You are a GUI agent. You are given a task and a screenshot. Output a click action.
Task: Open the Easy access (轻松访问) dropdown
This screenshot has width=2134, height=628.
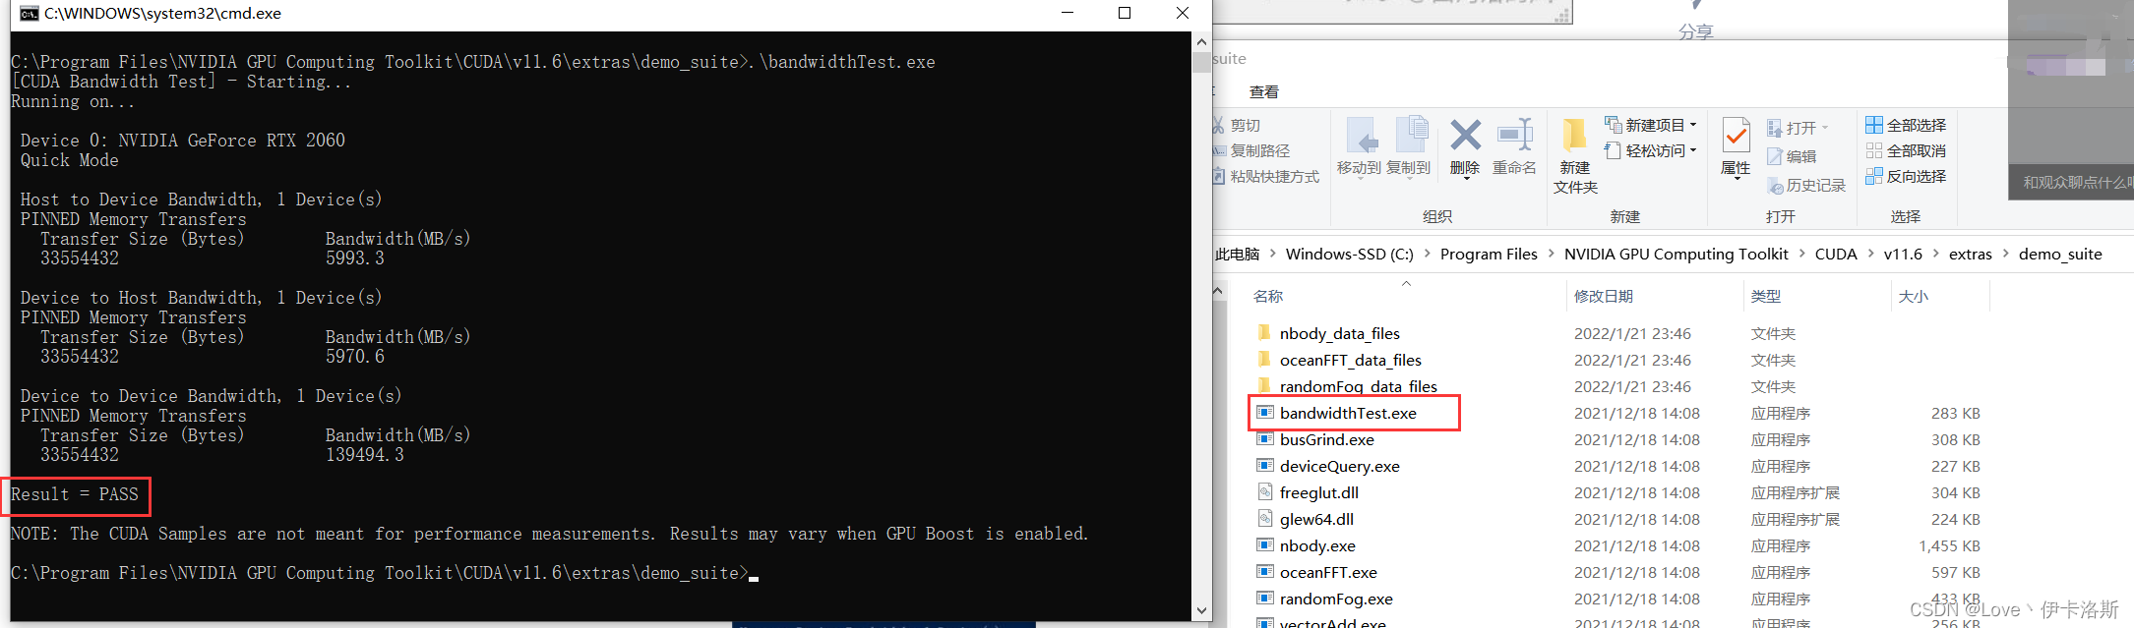[x=1651, y=151]
